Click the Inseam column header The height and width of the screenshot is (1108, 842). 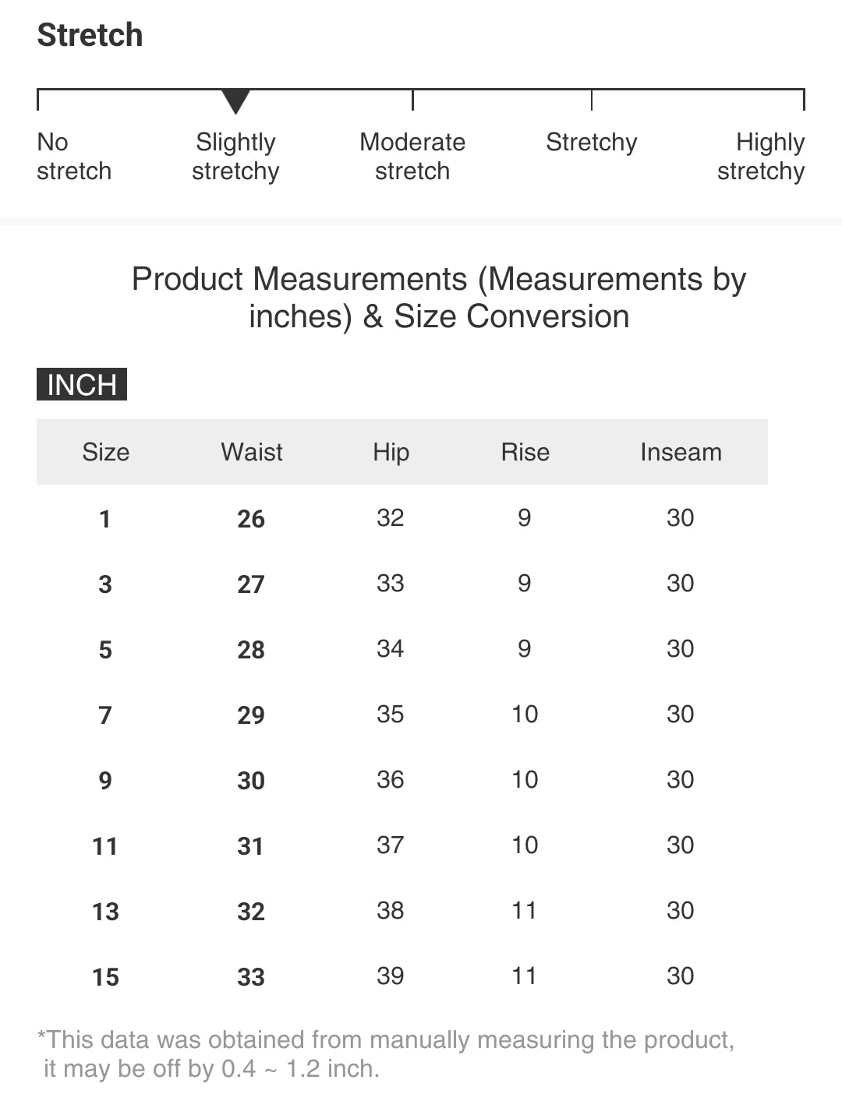pos(681,452)
